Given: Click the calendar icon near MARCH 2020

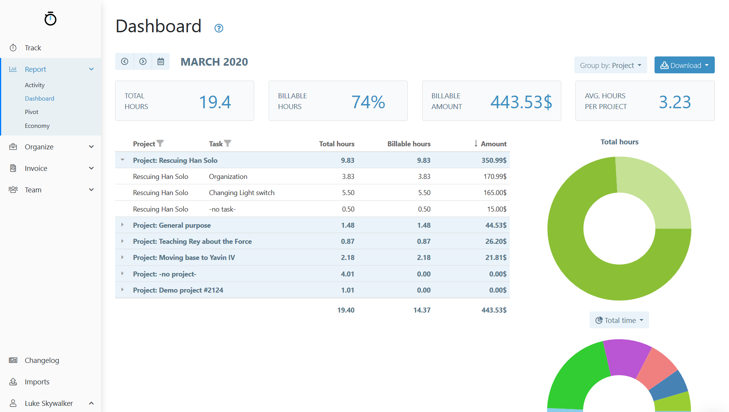Looking at the screenshot, I should click(x=161, y=61).
